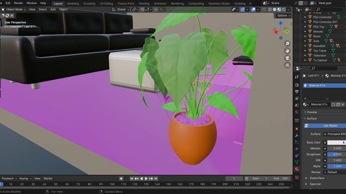Switch to the UV Editing workspace tab
The width and height of the screenshot is (346, 194).
coord(106,4)
